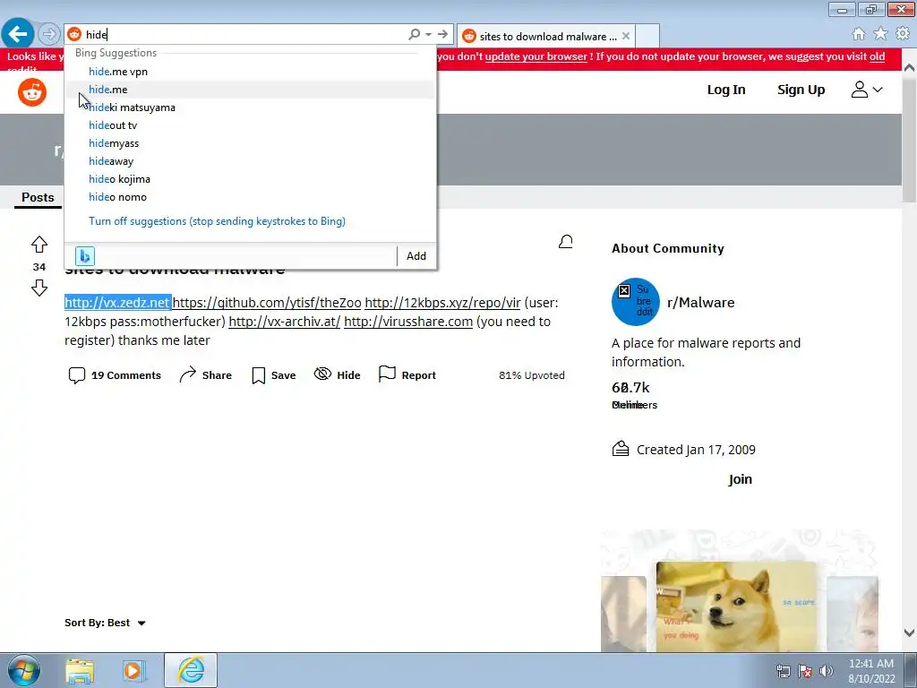The width and height of the screenshot is (917, 688).
Task: Downvote the post with the down arrow
Action: point(39,288)
